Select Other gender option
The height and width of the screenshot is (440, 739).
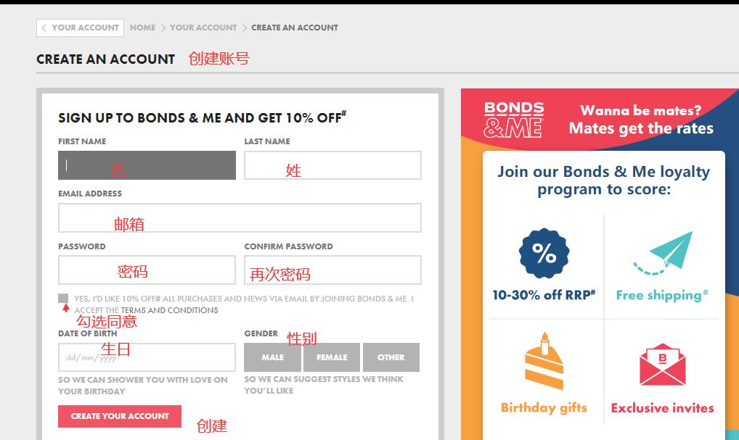[391, 357]
